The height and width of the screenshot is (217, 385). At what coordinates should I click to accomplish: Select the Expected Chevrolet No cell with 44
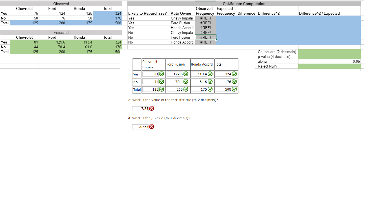click(x=25, y=47)
